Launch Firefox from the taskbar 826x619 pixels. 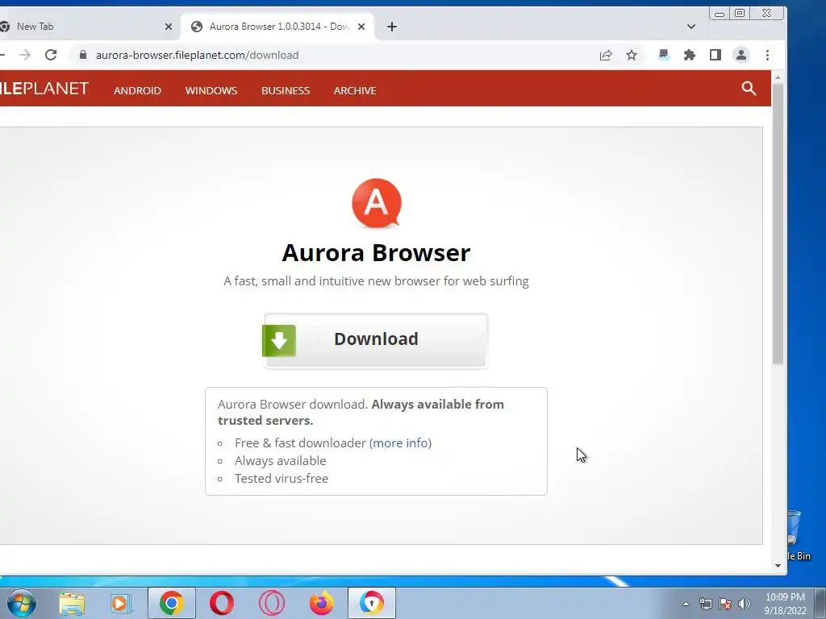[321, 603]
